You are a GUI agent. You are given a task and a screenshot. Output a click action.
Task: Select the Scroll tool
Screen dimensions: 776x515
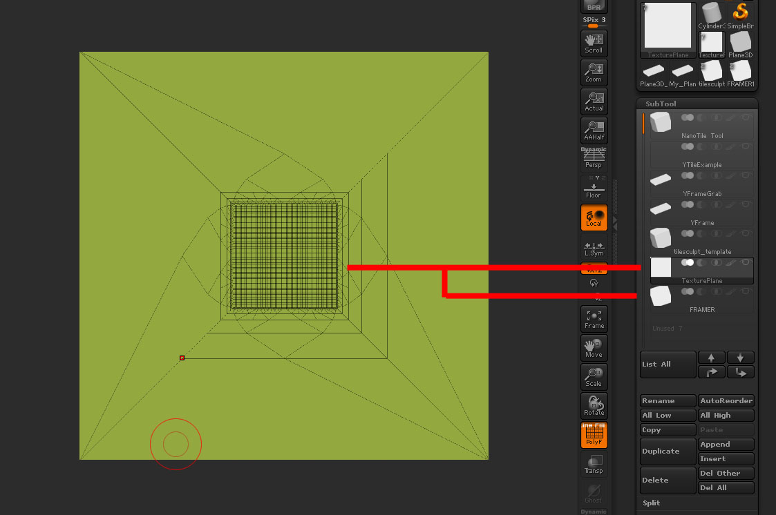[594, 43]
